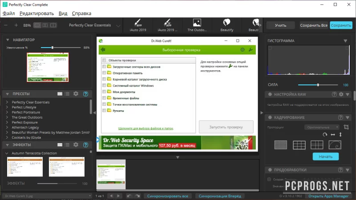Go to previous image arrow
The width and height of the screenshot is (356, 200).
pyautogui.click(x=111, y=196)
